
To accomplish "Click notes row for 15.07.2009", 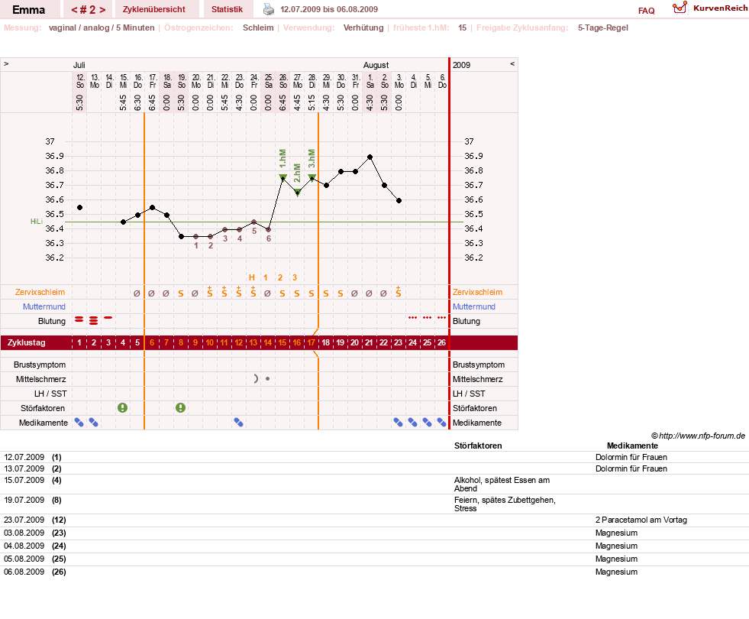I will (374, 485).
